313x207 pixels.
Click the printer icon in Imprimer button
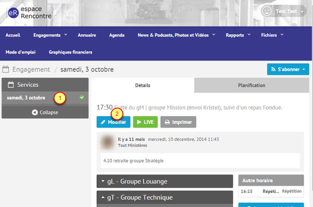(x=167, y=122)
